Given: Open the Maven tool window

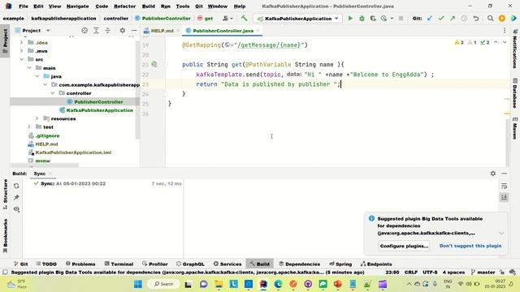Looking at the screenshot, I should click(515, 128).
